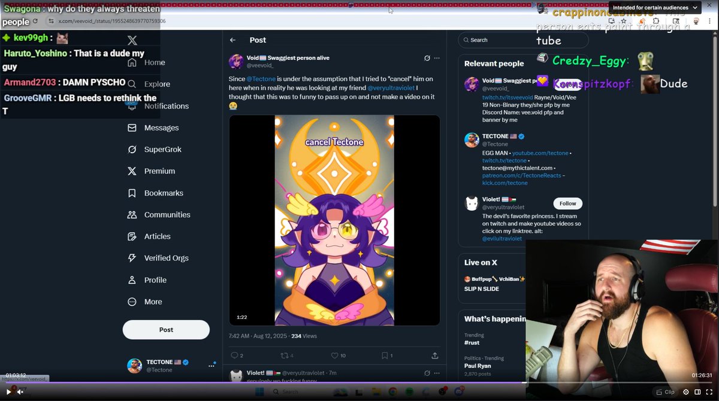
Task: Click the TECTONE account avatar at the bottom of the sidebar
Action: (135, 366)
